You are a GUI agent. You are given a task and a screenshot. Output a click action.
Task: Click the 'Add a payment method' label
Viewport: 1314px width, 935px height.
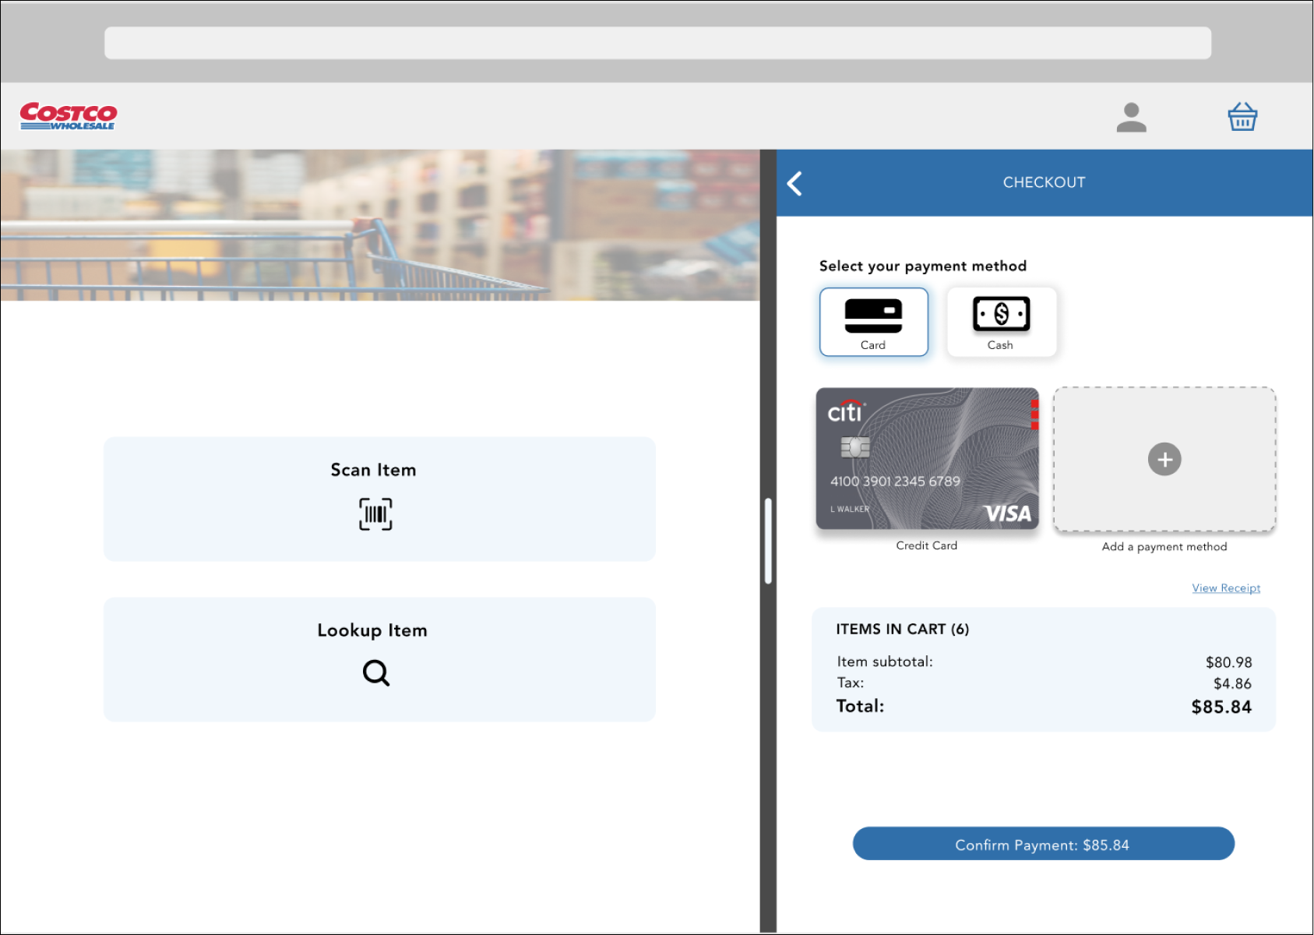pyautogui.click(x=1164, y=547)
